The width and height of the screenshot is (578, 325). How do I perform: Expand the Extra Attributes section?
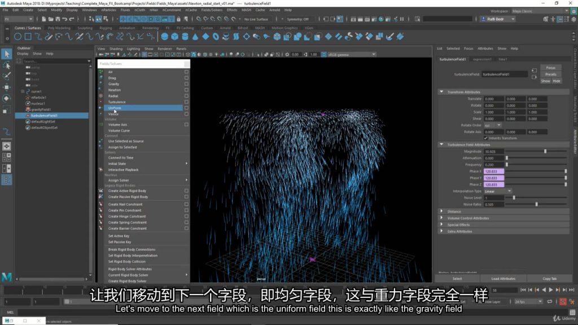click(x=441, y=231)
